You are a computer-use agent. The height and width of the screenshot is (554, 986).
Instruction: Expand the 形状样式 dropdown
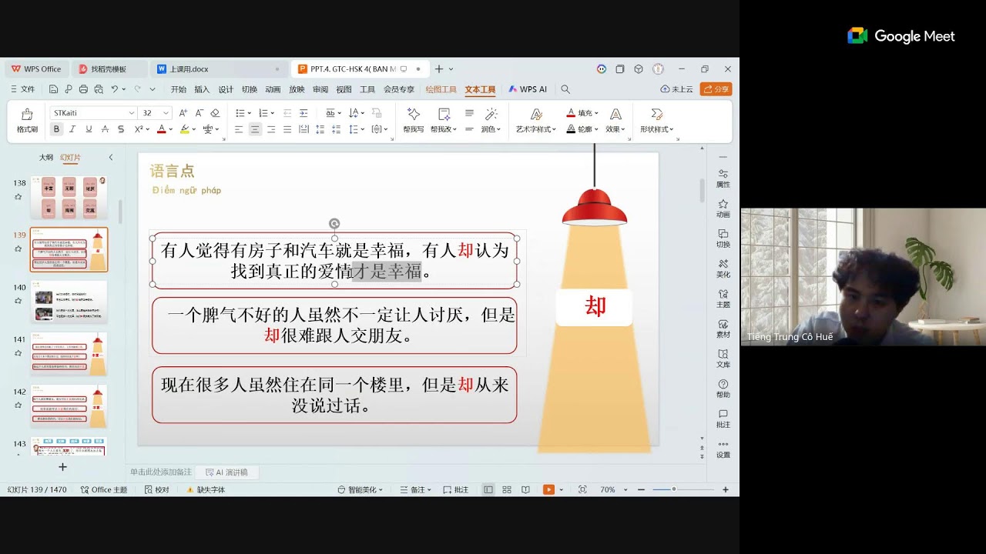point(656,129)
